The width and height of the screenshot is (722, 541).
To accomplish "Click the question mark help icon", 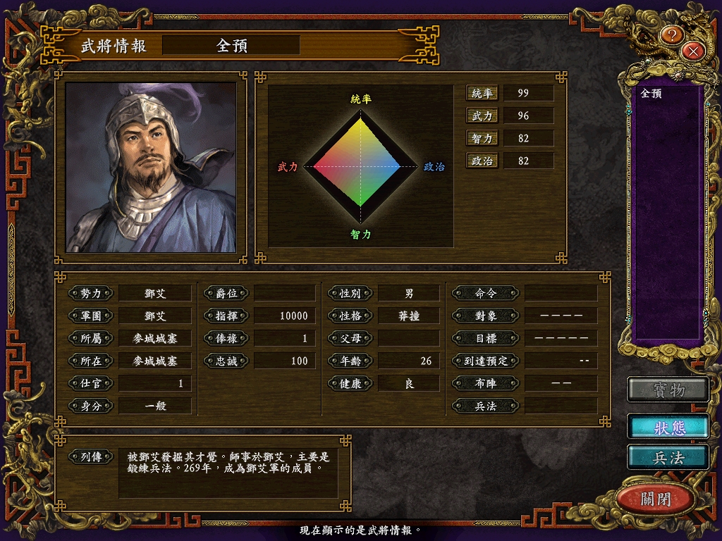I will pyautogui.click(x=672, y=35).
